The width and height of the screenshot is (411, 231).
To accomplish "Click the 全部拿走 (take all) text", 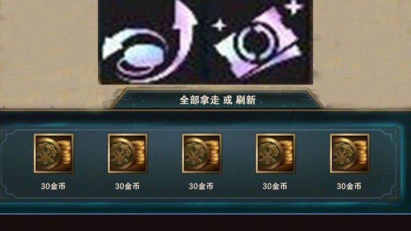I will point(199,100).
